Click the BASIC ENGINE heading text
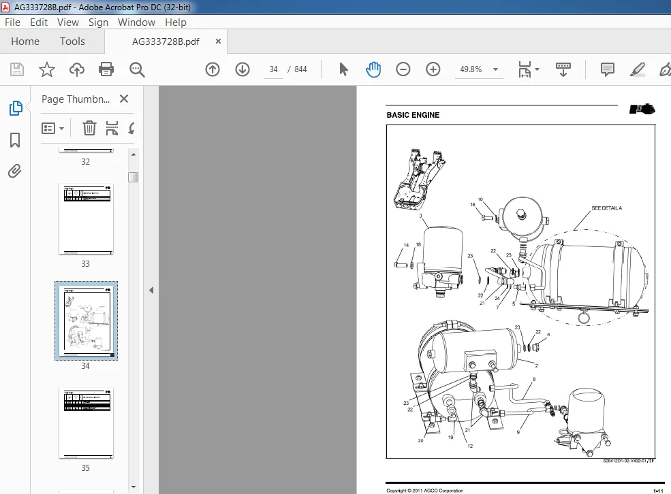This screenshot has height=494, width=671. (x=413, y=115)
